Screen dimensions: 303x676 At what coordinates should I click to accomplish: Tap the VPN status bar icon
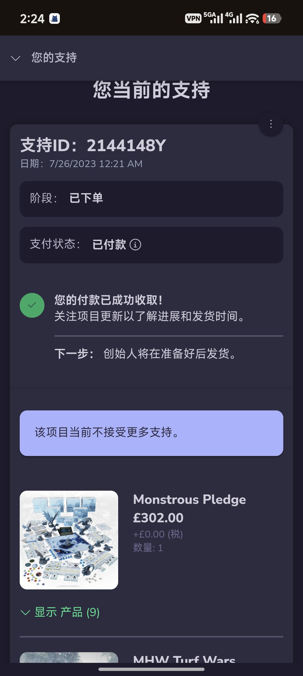click(193, 18)
